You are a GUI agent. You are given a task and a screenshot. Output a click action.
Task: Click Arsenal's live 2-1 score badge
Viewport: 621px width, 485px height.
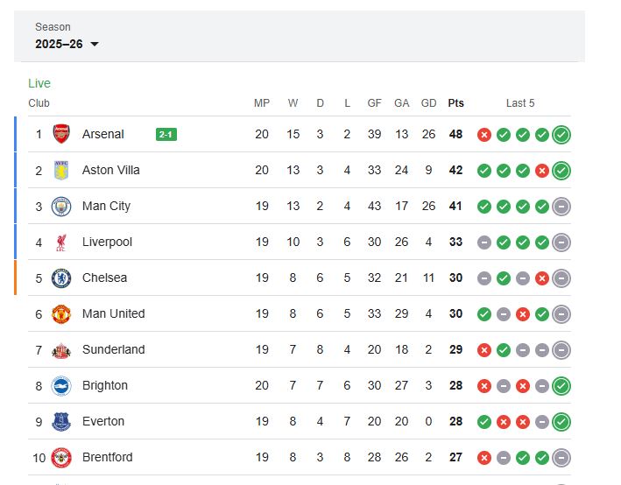pyautogui.click(x=166, y=134)
